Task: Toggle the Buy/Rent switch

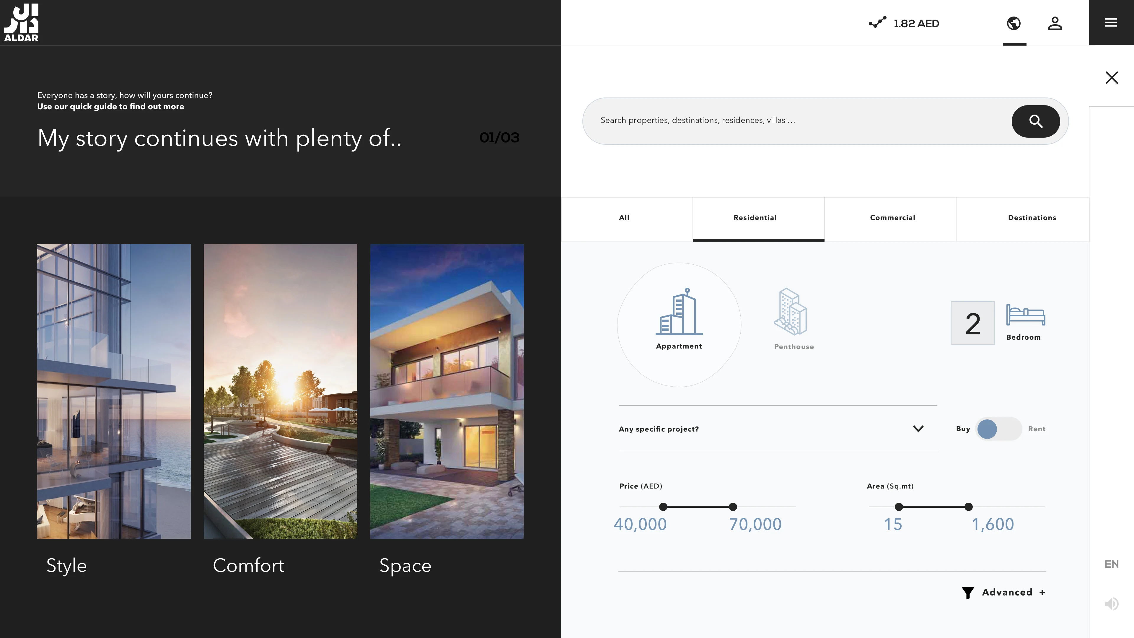Action: click(x=998, y=429)
